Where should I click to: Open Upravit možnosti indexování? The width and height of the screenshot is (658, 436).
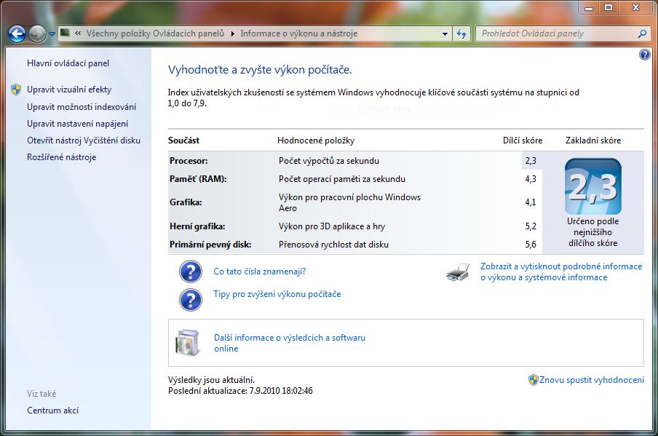(82, 107)
